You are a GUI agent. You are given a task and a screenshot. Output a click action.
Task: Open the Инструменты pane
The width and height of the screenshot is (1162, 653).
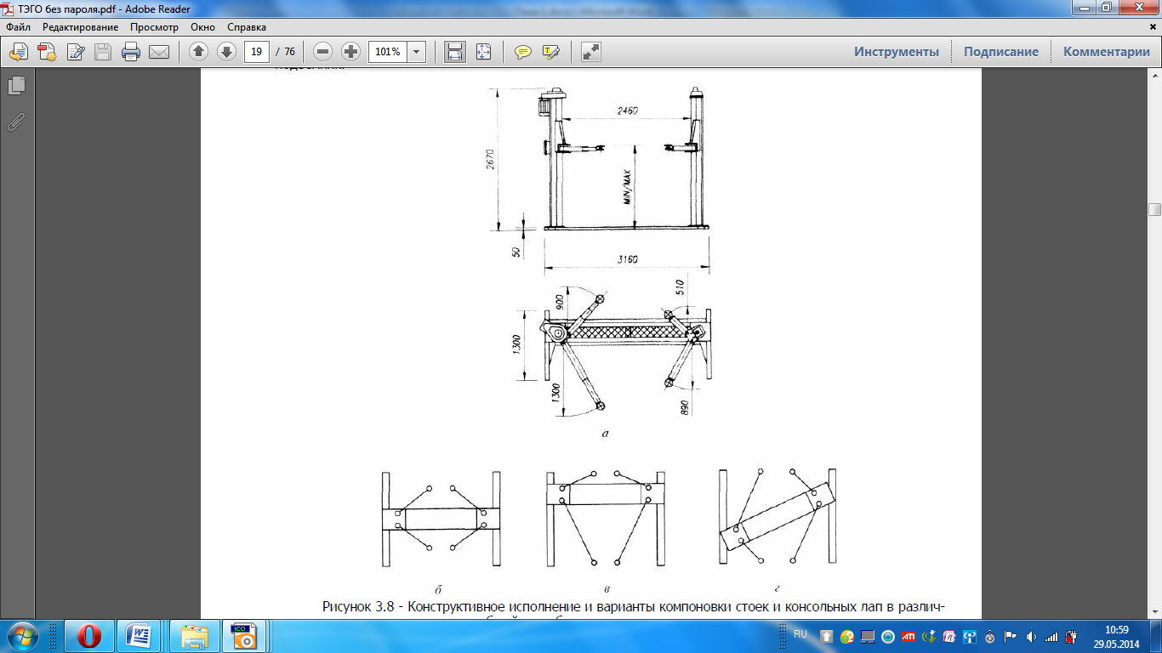coord(897,52)
